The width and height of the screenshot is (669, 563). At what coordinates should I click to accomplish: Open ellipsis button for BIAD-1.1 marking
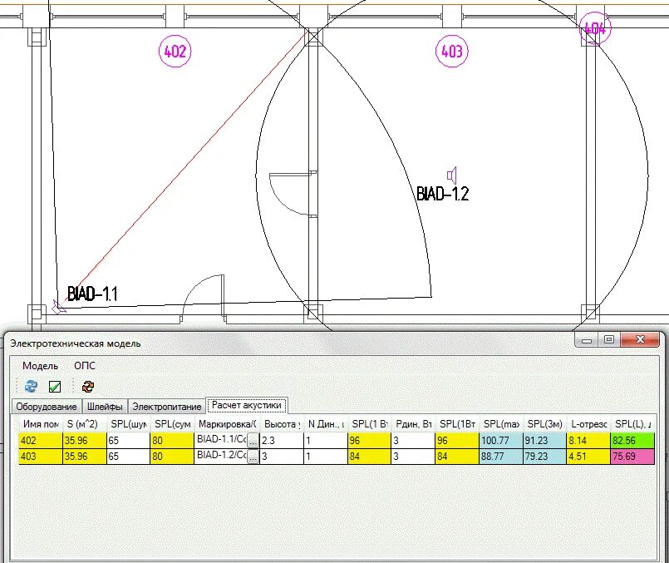[253, 441]
